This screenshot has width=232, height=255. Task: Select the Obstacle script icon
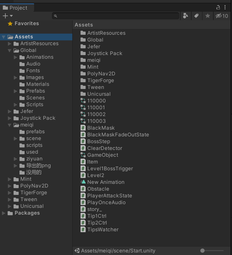point(83,189)
